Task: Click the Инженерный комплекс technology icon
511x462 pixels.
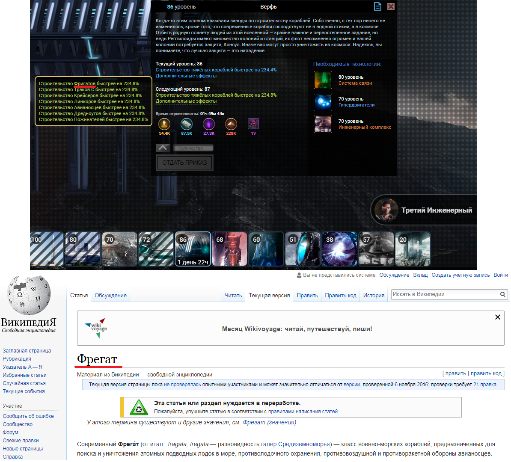Action: (x=323, y=124)
